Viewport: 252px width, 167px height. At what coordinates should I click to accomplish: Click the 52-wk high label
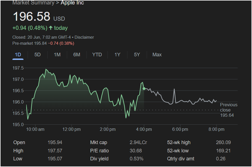[x=179, y=142]
